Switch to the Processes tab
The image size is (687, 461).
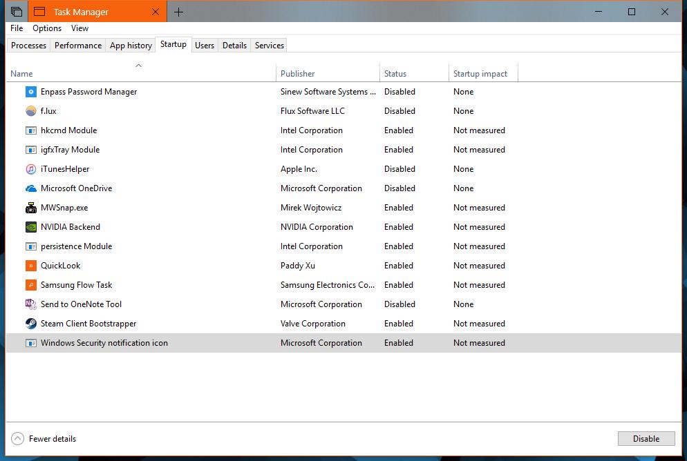click(x=28, y=45)
